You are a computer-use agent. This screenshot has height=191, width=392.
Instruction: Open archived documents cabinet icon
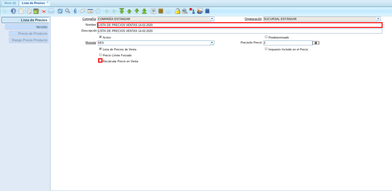pyautogui.click(x=161, y=11)
